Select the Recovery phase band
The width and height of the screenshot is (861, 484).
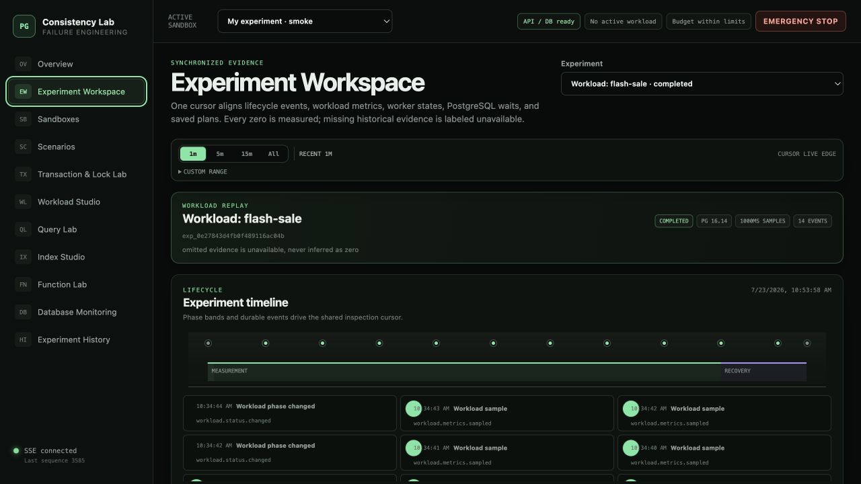(763, 372)
